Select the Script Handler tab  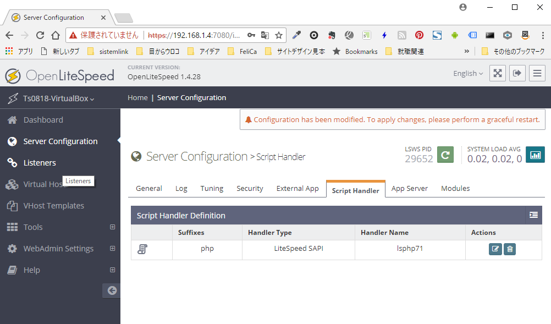(356, 190)
